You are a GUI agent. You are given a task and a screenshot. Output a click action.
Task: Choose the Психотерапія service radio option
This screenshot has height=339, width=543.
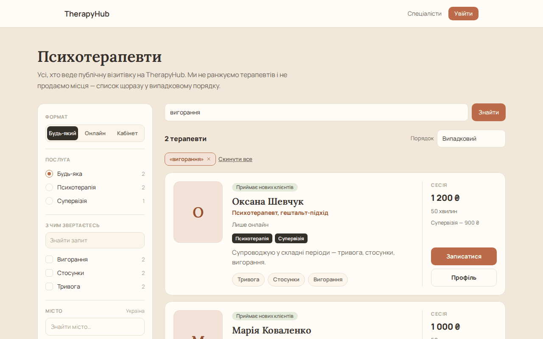[x=49, y=187]
